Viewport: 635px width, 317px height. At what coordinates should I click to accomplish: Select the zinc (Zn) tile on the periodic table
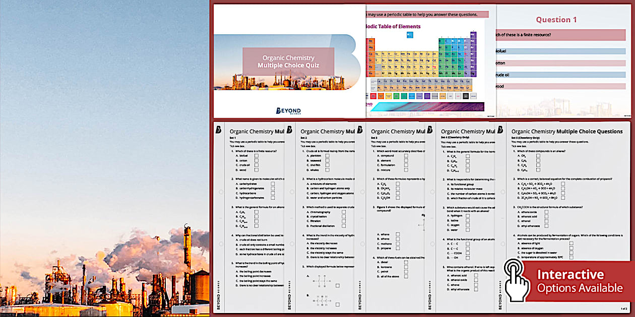(x=433, y=53)
